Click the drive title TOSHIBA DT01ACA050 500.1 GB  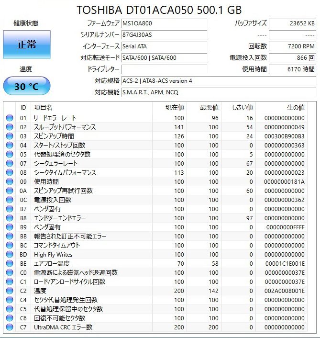159,10
